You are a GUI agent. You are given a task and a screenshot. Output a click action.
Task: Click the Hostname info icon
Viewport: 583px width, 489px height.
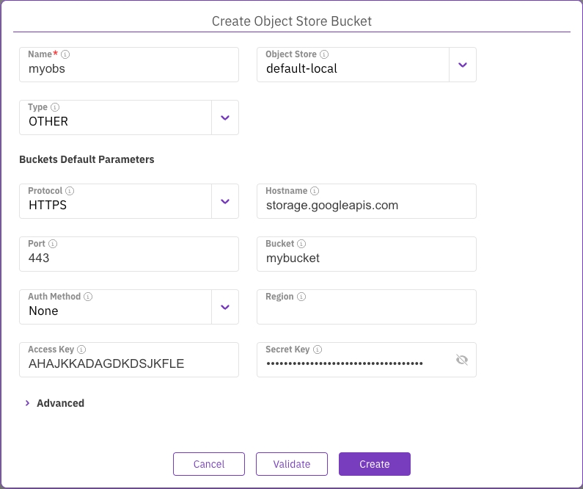[x=315, y=191]
